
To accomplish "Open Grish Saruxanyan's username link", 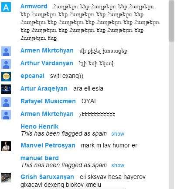I will [47, 177].
